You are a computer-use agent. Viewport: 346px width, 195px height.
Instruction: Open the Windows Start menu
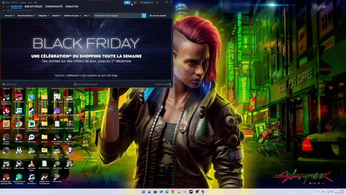143,192
